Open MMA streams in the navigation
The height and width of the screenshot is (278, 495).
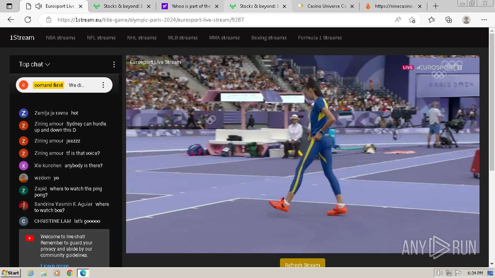pos(224,37)
